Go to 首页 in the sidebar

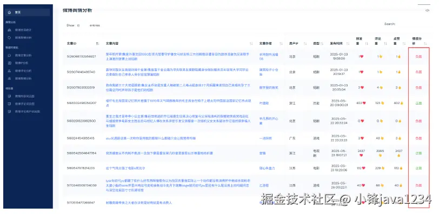coord(28,12)
